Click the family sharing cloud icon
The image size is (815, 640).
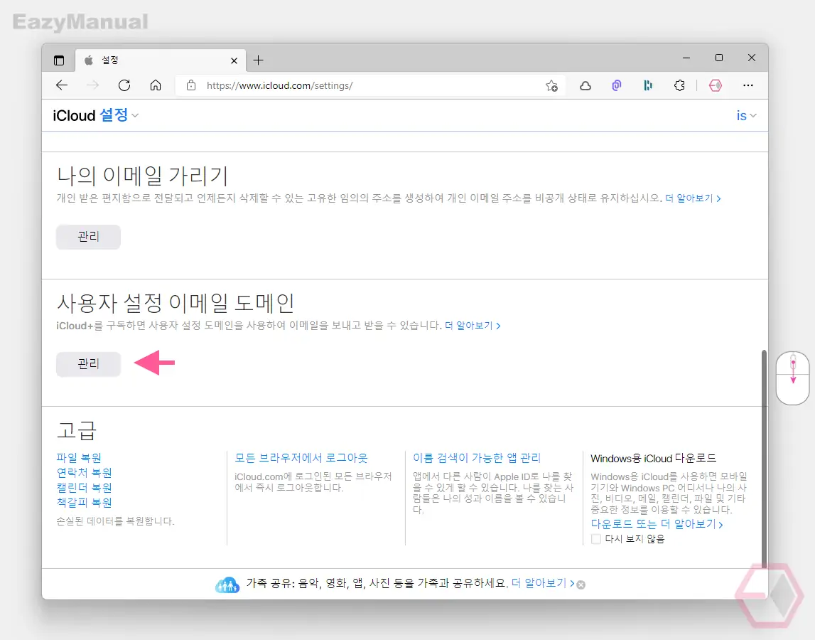tap(227, 585)
